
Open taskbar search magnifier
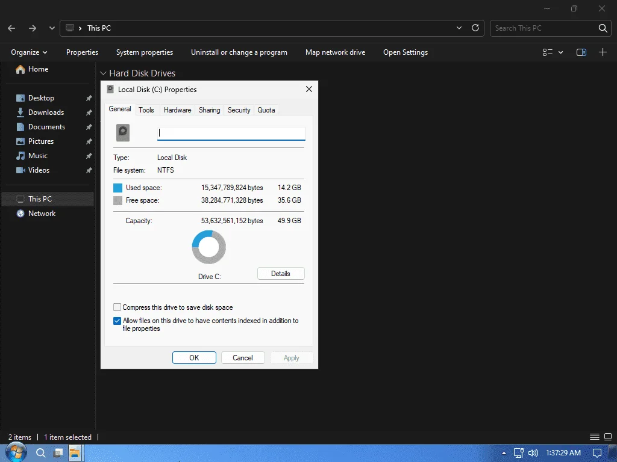click(x=40, y=453)
